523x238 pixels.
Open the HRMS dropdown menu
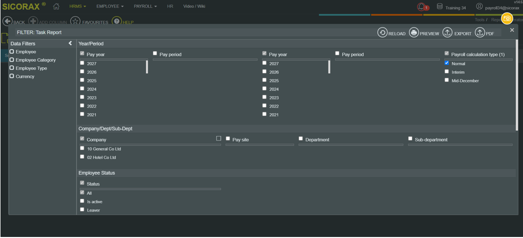[x=78, y=6]
